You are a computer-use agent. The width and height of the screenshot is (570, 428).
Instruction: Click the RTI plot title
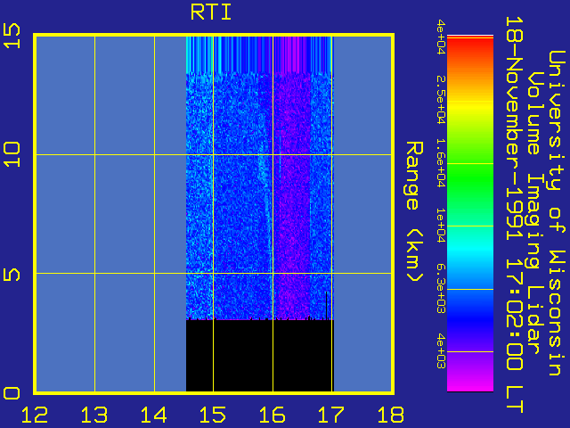[211, 12]
